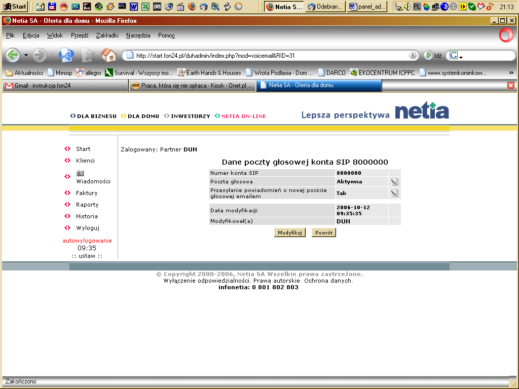Viewport: 519px width, 389px height.
Task: Open the command prompt quick launch icon
Action: click(122, 6)
